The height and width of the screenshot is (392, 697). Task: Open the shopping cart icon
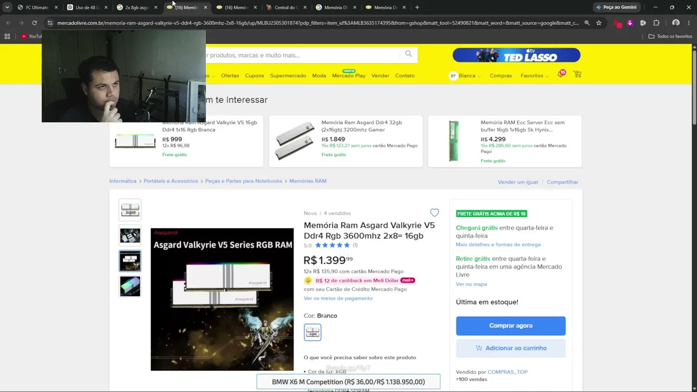(x=577, y=75)
